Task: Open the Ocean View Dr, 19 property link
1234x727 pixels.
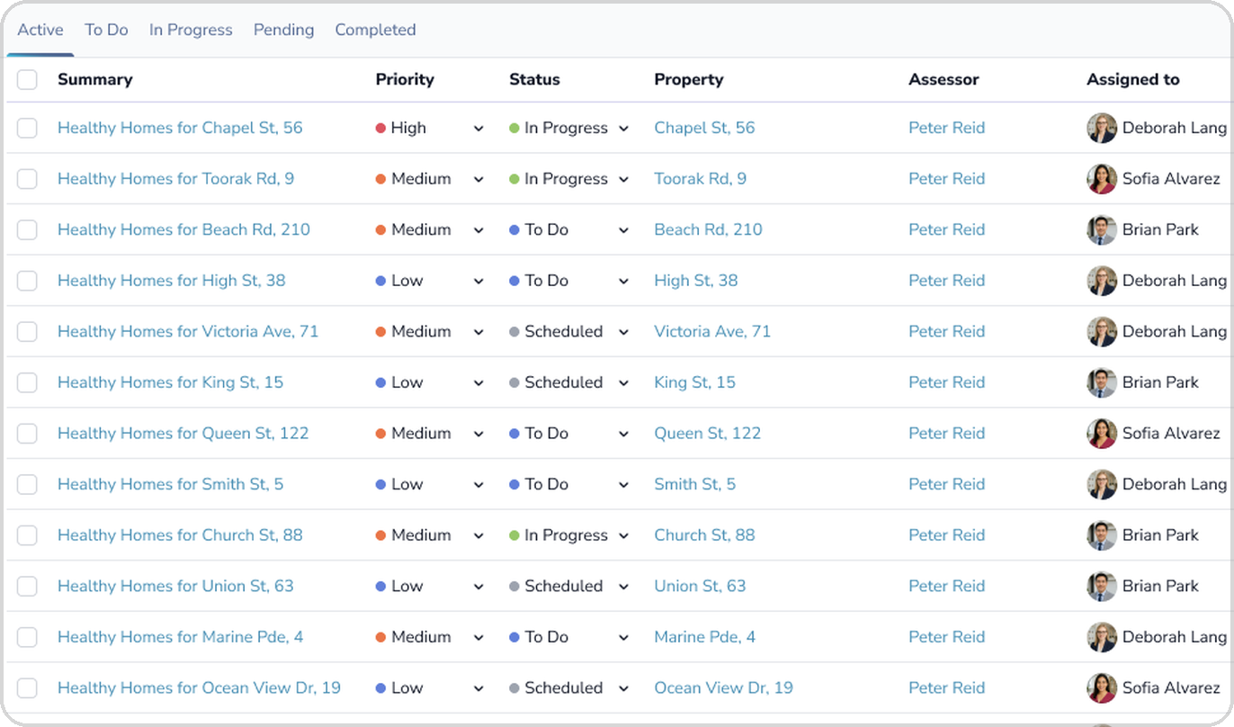Action: (x=723, y=687)
